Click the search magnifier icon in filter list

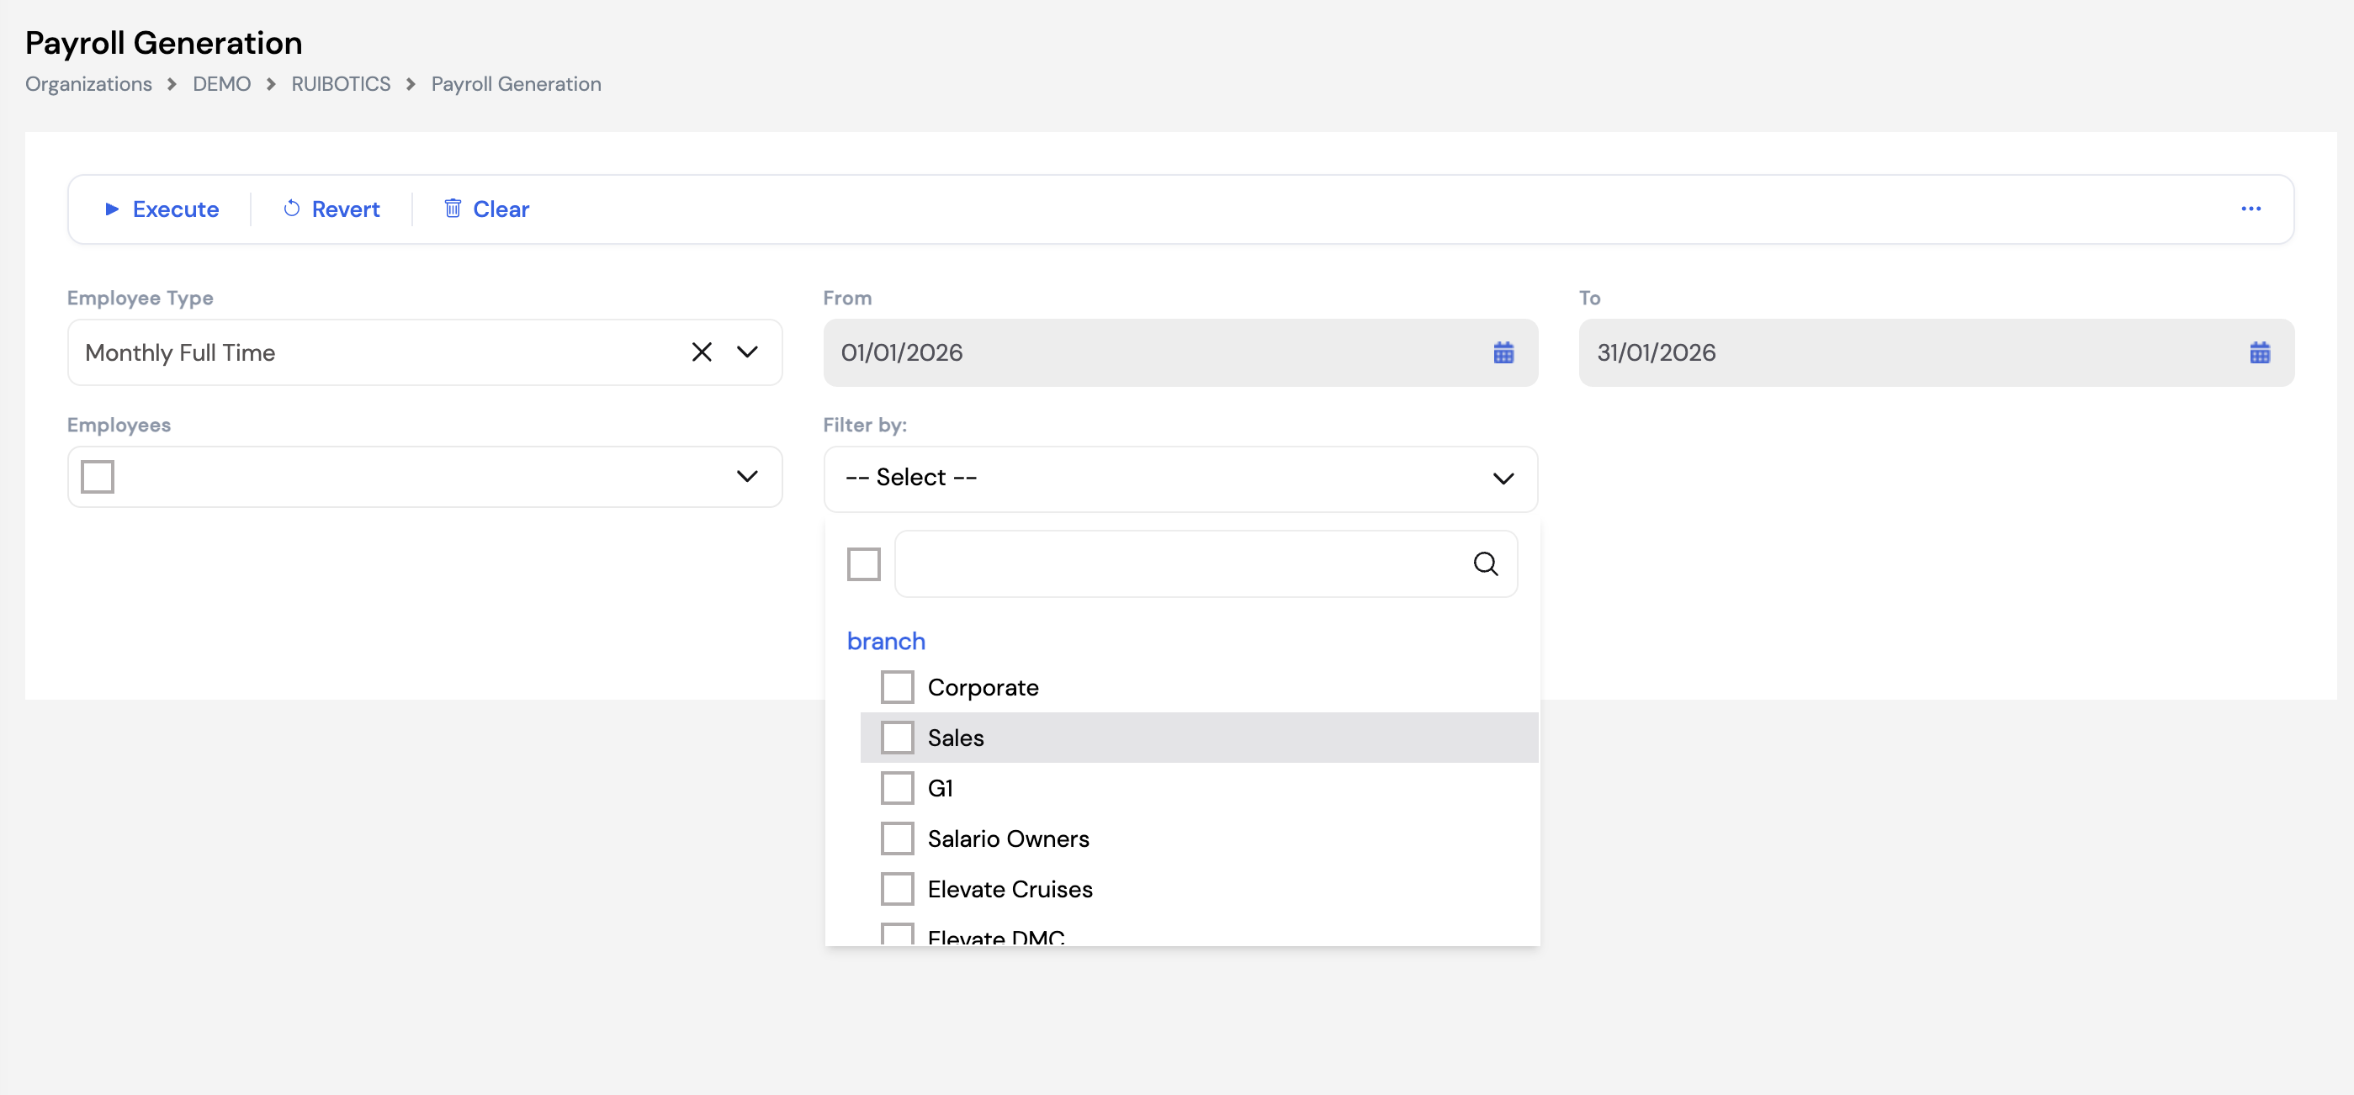tap(1486, 564)
